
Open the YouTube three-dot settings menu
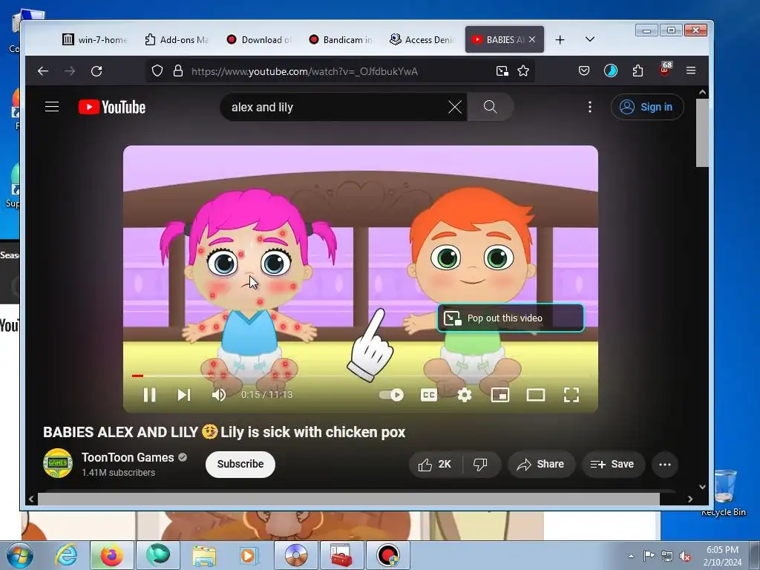pyautogui.click(x=590, y=107)
